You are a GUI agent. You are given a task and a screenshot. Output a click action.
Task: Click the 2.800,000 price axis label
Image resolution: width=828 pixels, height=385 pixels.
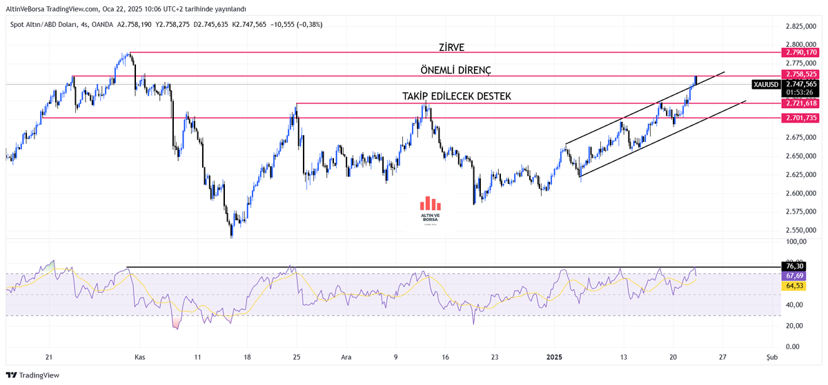(x=801, y=45)
